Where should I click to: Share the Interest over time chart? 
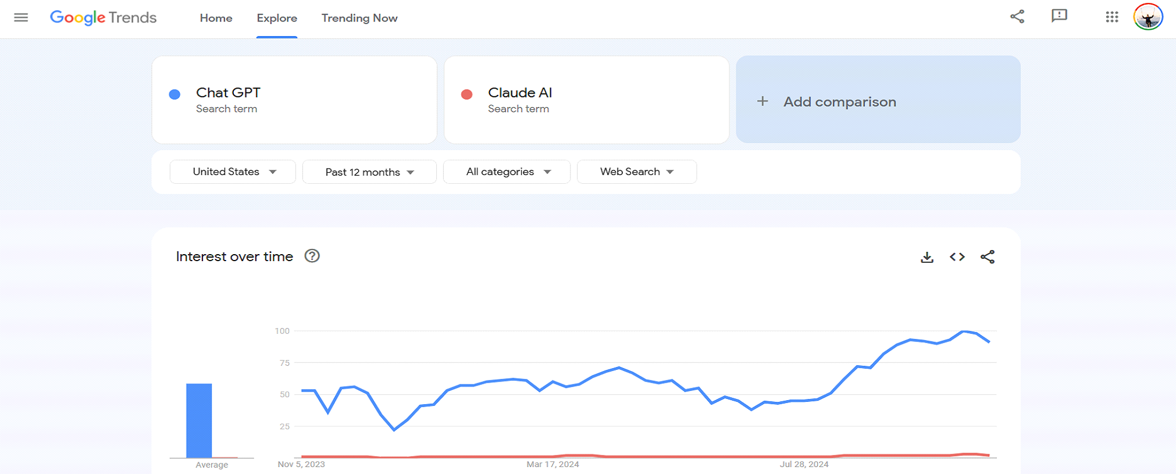tap(988, 257)
